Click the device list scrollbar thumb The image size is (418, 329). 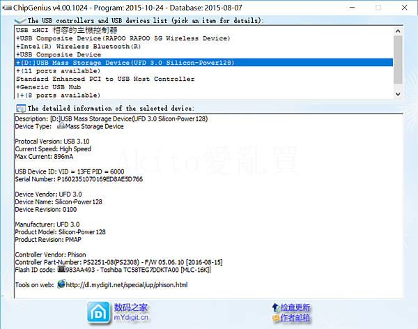[x=398, y=59]
